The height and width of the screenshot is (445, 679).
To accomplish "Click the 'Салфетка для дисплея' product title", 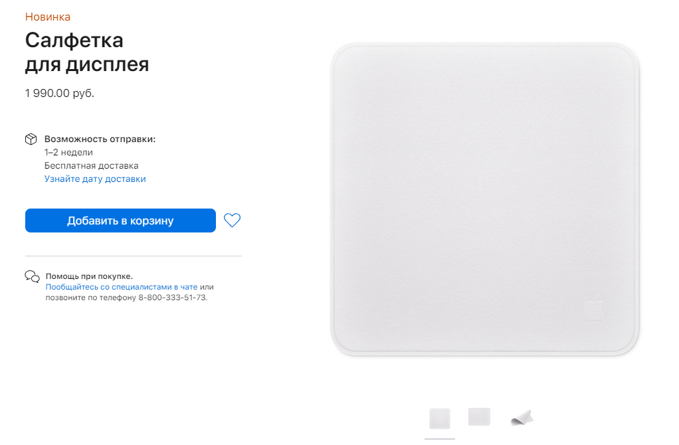I will [x=87, y=52].
